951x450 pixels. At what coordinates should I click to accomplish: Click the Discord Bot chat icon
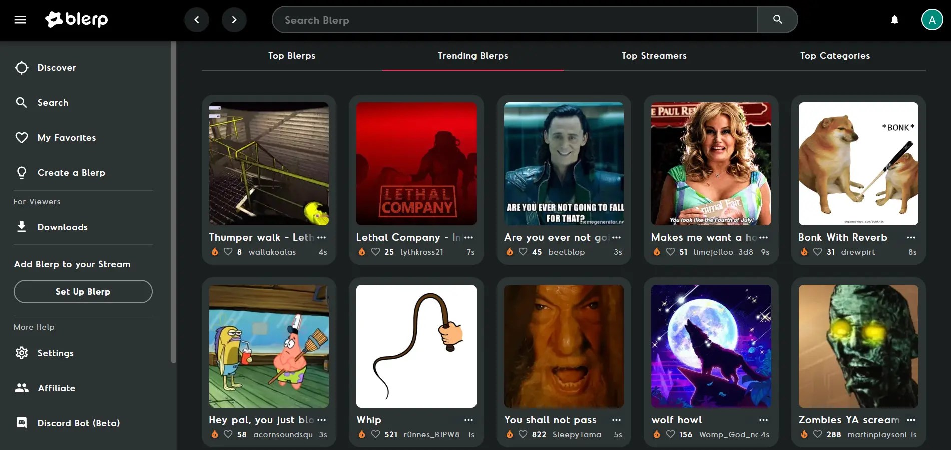click(22, 423)
